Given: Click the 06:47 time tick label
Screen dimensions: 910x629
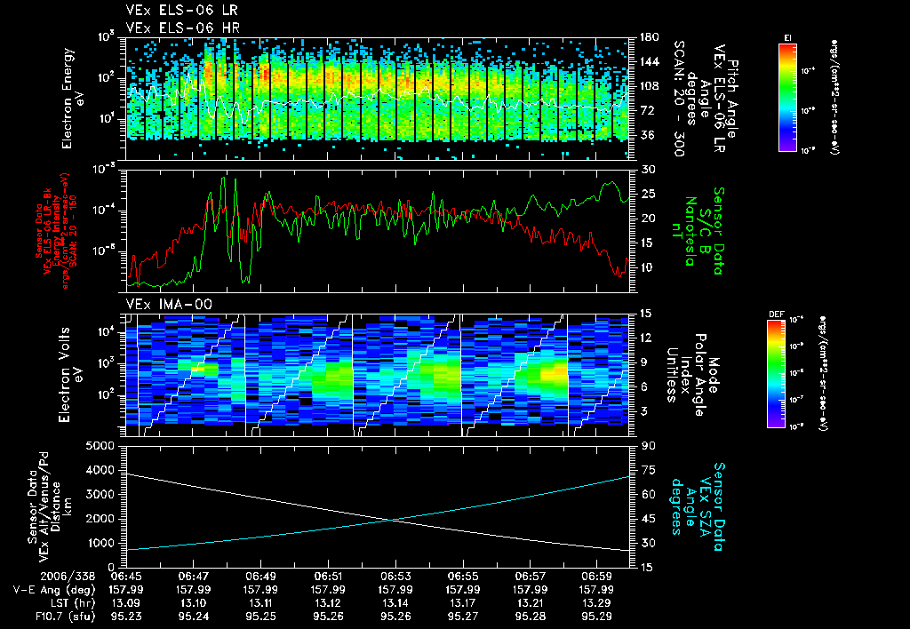Looking at the screenshot, I should coord(194,576).
